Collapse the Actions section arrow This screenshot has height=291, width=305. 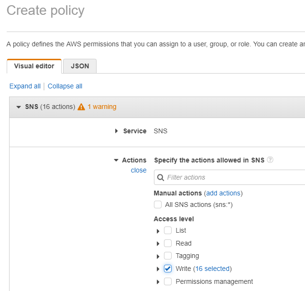pos(116,161)
